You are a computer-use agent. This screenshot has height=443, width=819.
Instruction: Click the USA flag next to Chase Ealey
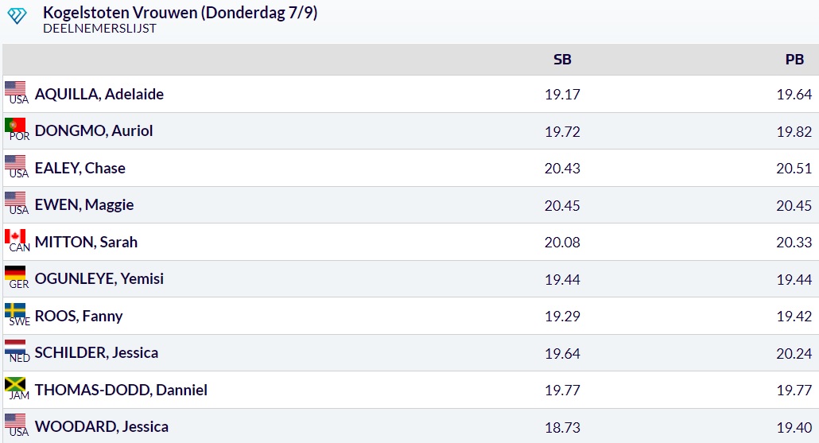tap(15, 162)
